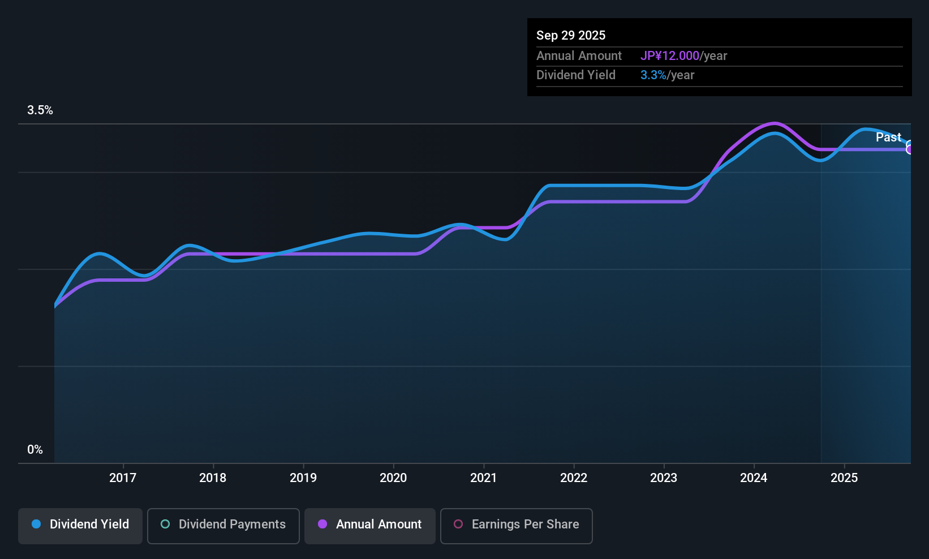Enable the Dividend Payments series

coord(223,524)
